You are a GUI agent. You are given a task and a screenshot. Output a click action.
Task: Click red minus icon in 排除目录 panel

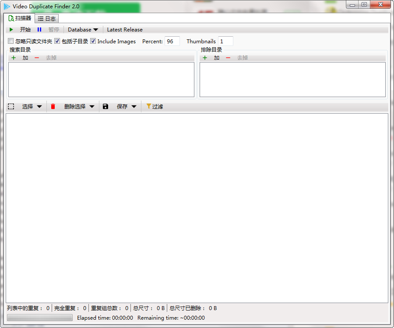pyautogui.click(x=228, y=58)
